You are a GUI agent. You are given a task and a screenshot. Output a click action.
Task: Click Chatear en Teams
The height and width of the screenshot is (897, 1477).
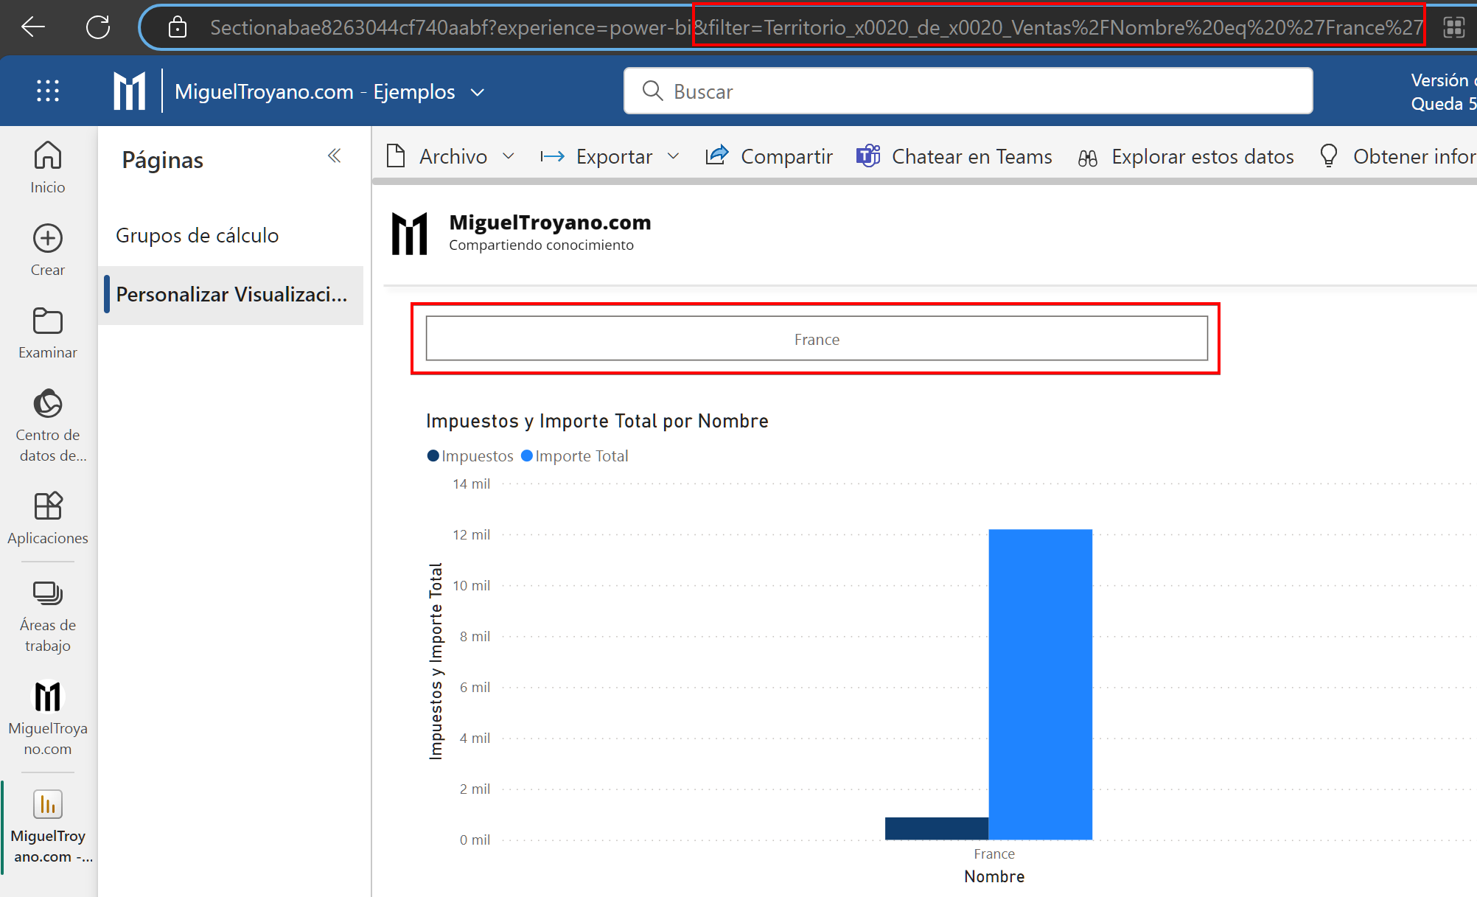(x=954, y=156)
